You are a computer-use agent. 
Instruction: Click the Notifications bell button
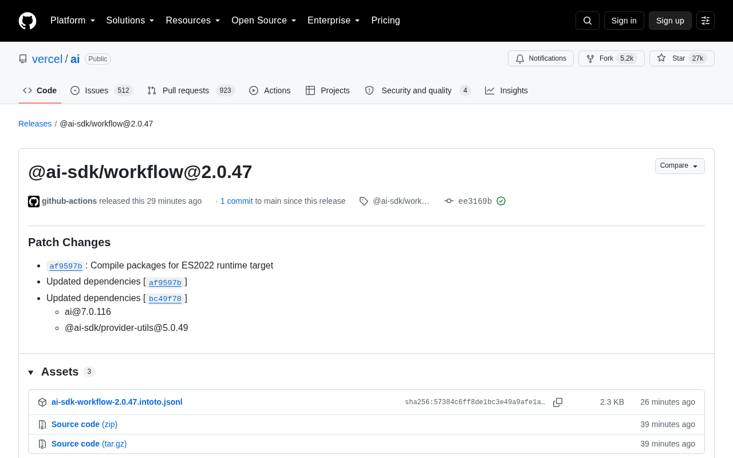[x=541, y=58]
